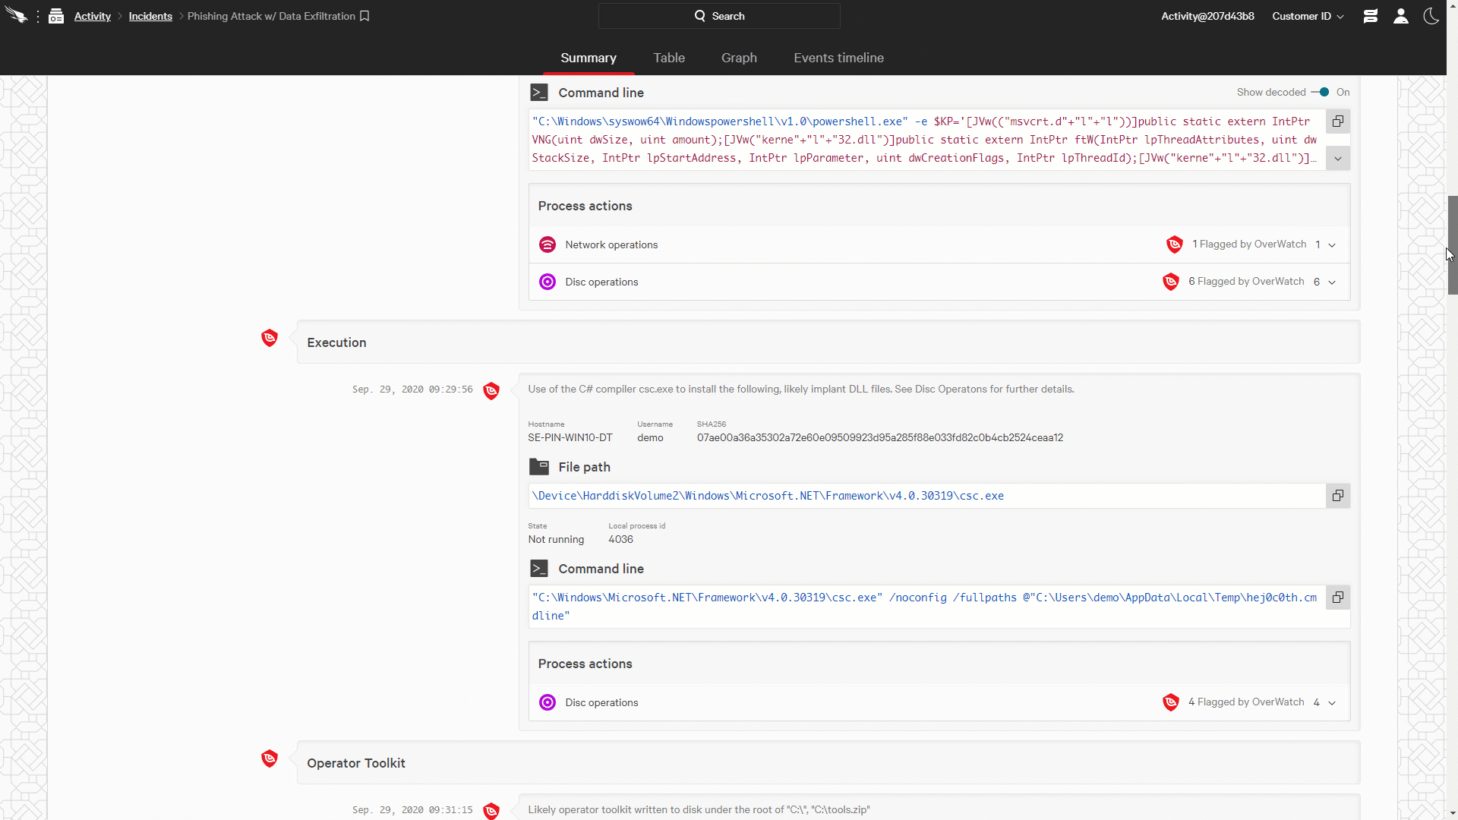Switch to dark mode moon icon
The height and width of the screenshot is (820, 1458).
(x=1431, y=16)
